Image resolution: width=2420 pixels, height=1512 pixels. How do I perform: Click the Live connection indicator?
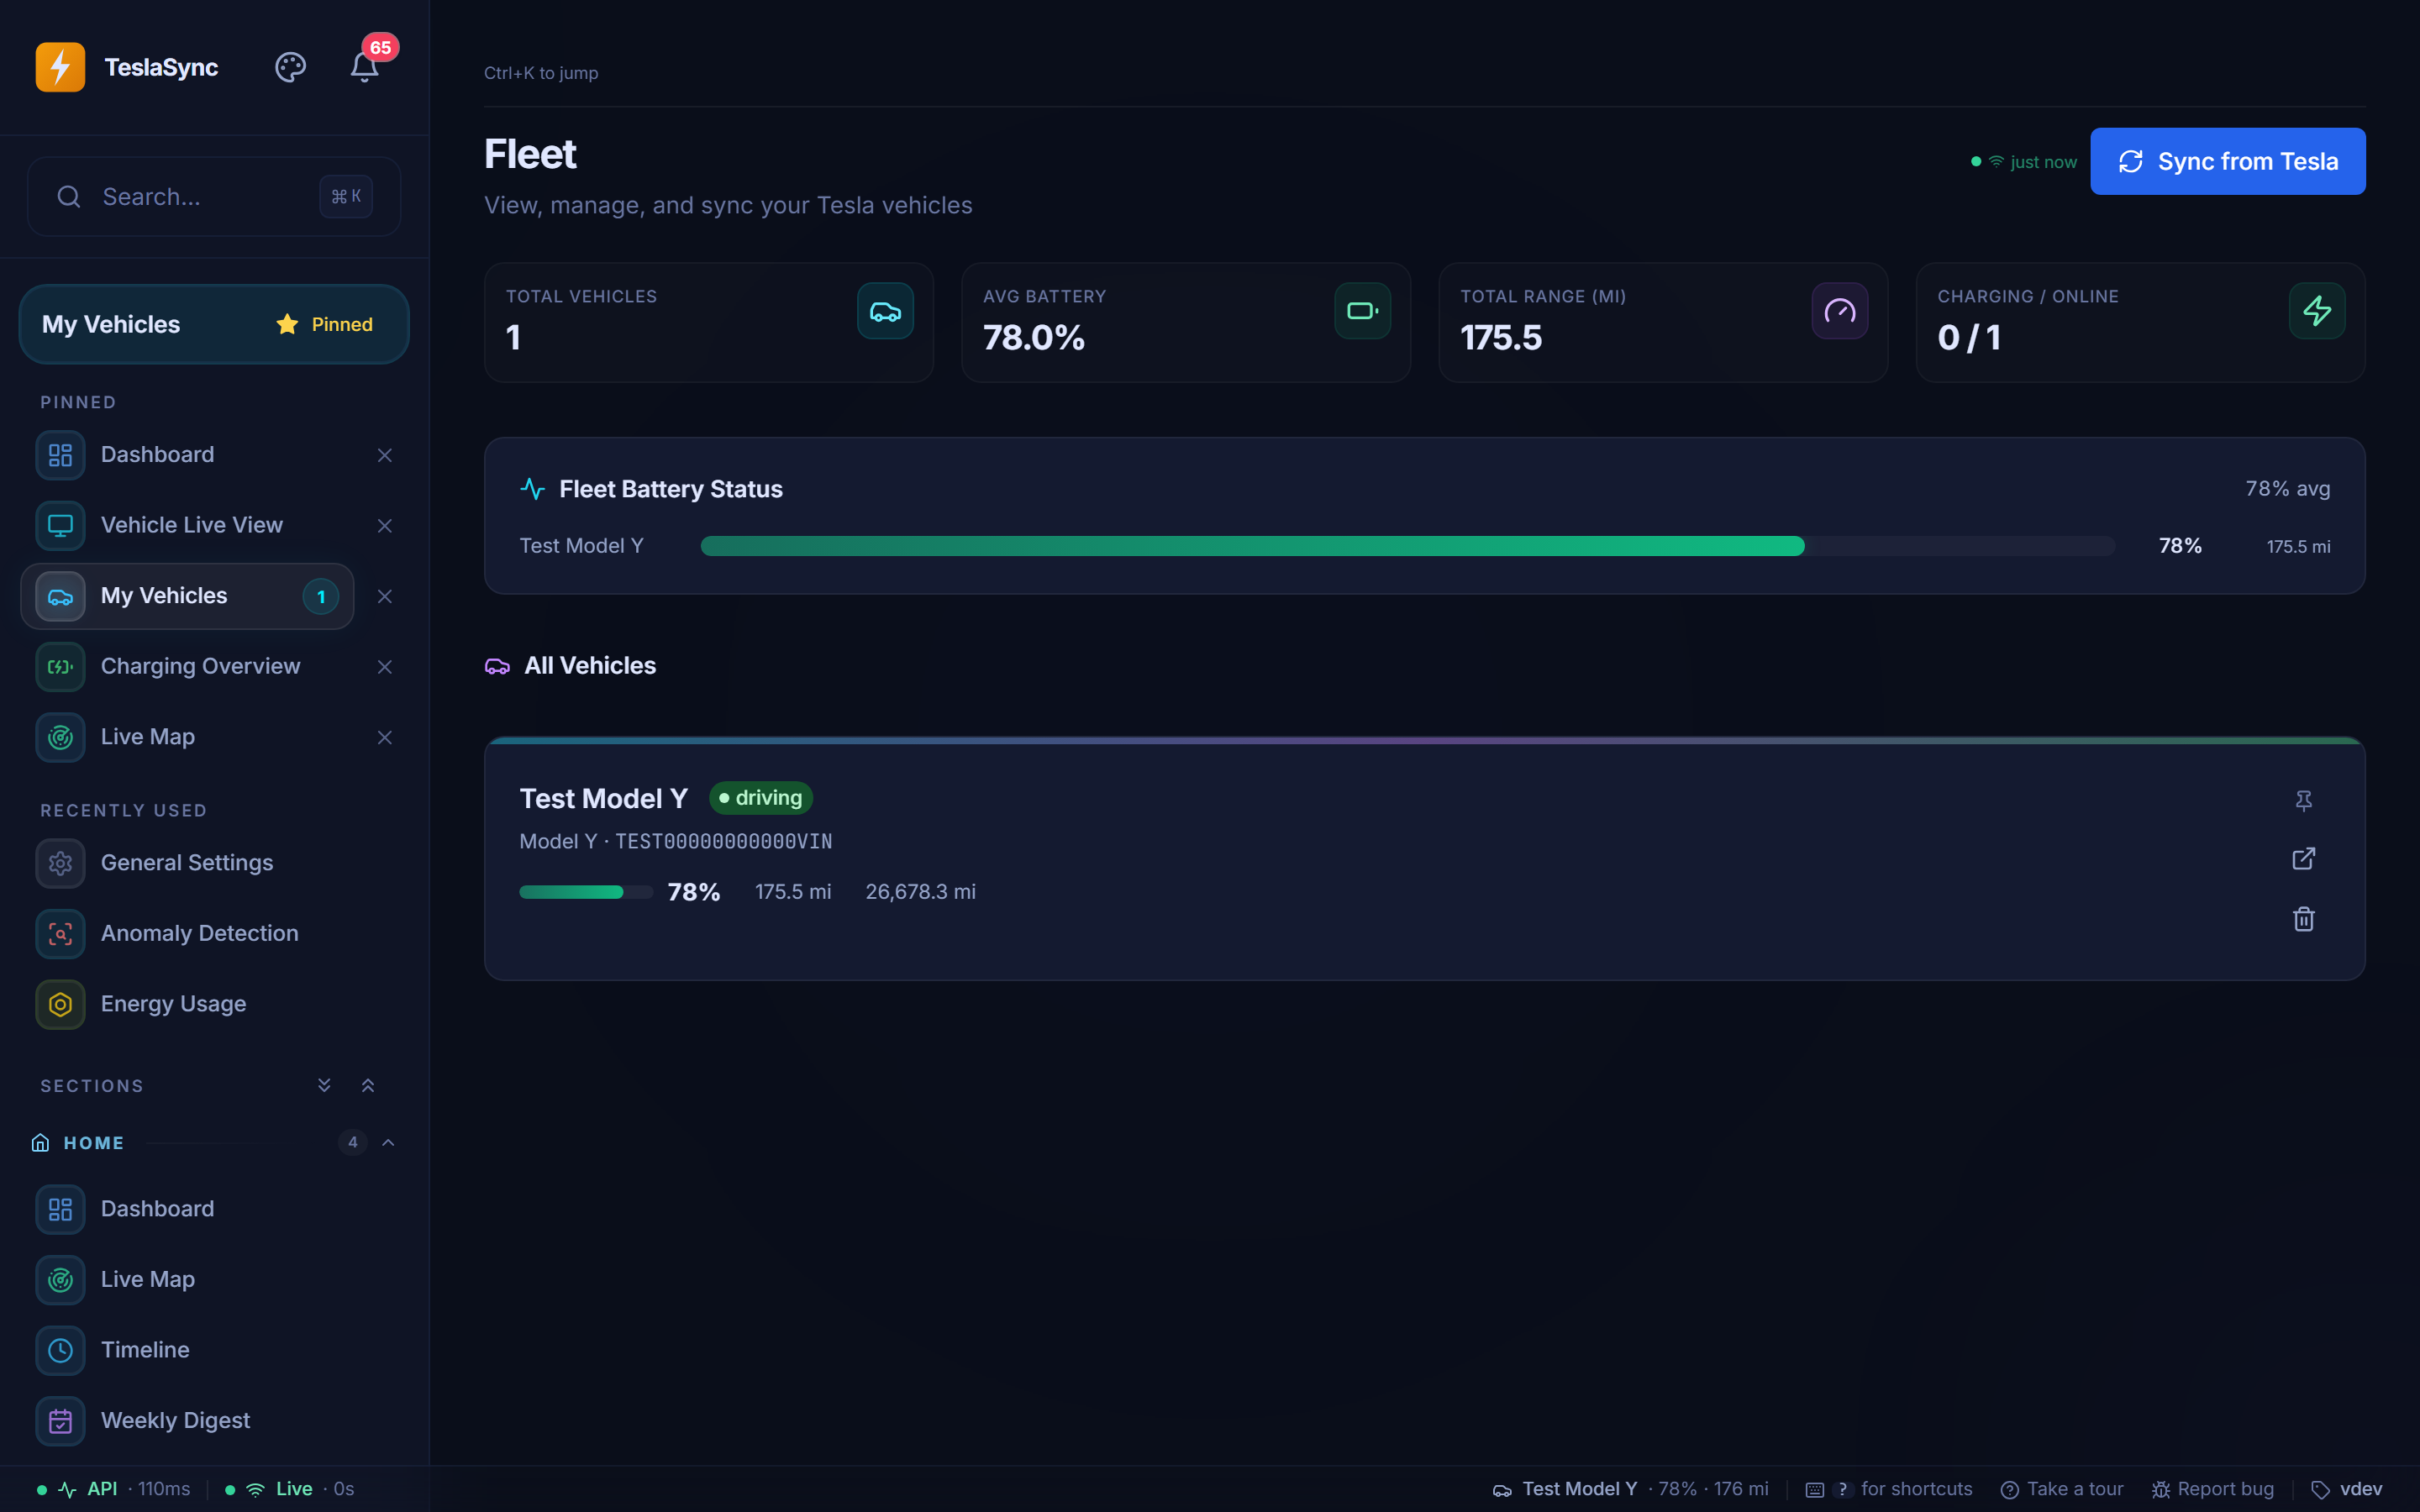[x=290, y=1489]
